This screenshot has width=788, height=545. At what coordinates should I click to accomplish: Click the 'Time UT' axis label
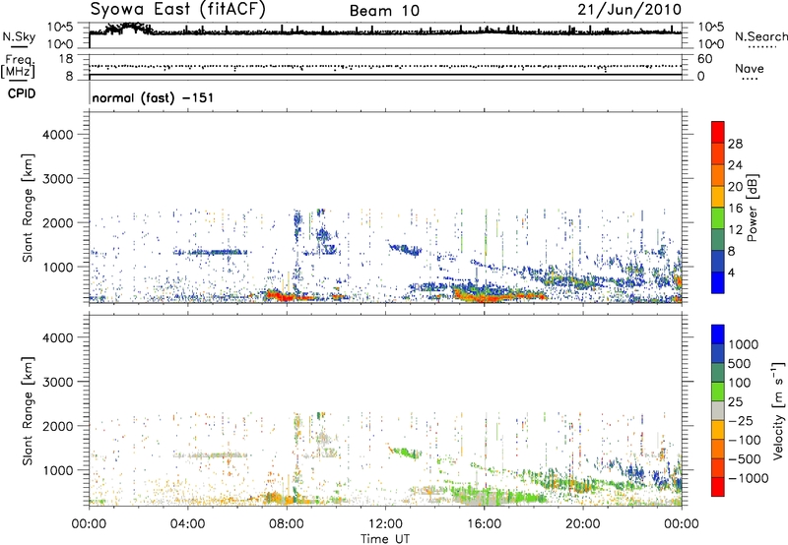point(385,539)
